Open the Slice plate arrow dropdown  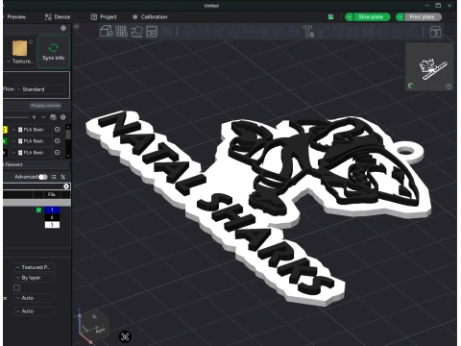click(x=350, y=17)
